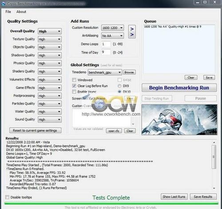Uncheck Clear Log Before Run

[74, 86]
